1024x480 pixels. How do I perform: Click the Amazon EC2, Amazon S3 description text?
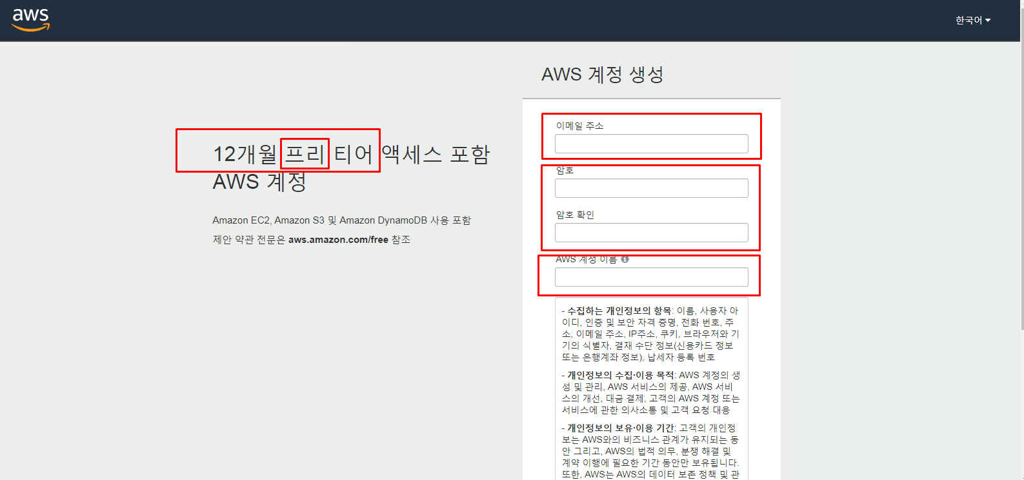(x=341, y=220)
